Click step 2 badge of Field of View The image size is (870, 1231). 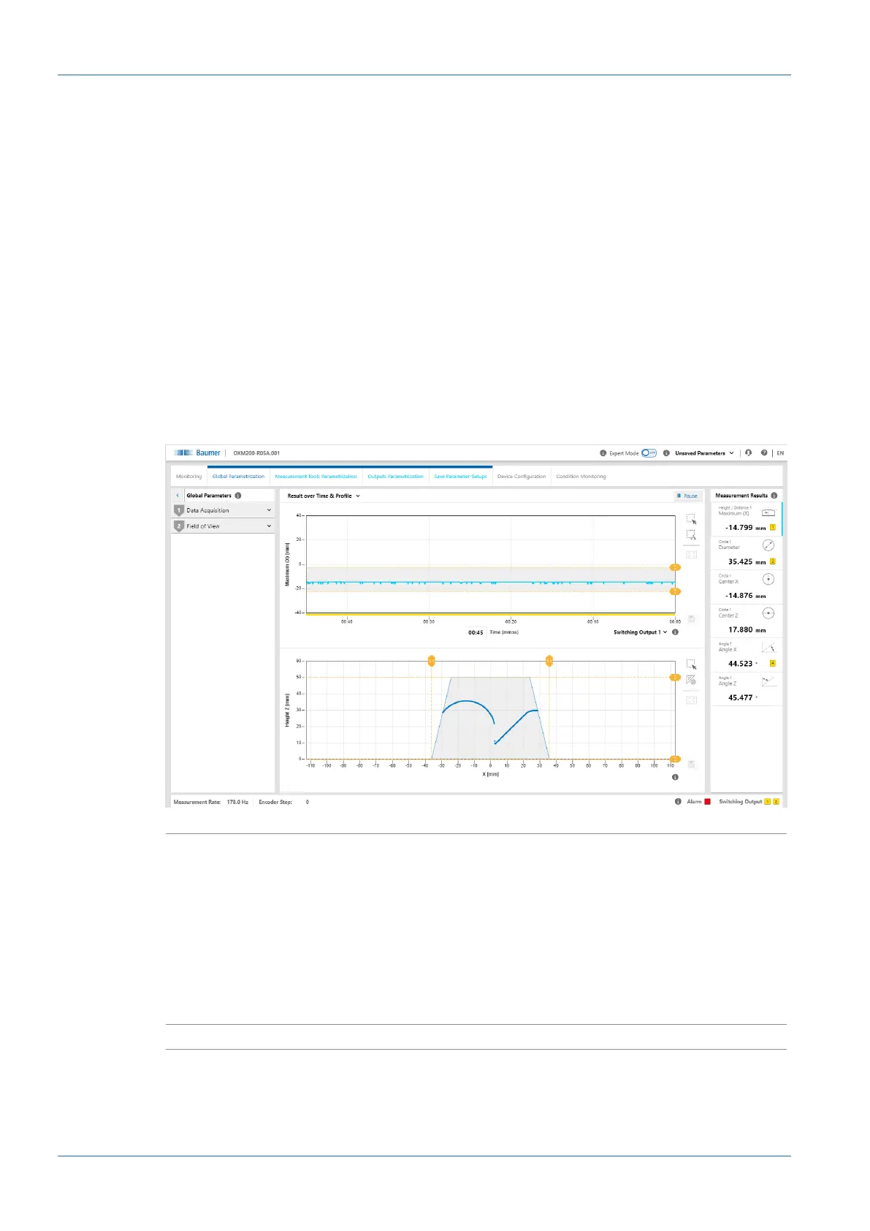[x=179, y=526]
